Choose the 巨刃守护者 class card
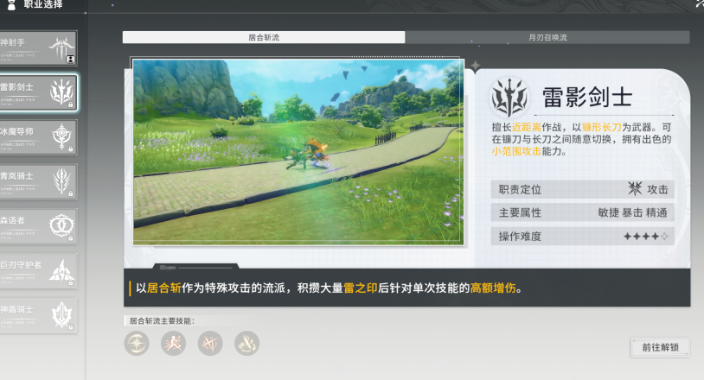The width and height of the screenshot is (704, 380). coord(38,270)
